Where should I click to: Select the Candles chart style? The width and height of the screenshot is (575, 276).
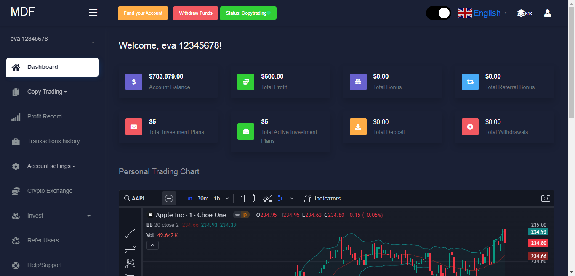coord(255,198)
